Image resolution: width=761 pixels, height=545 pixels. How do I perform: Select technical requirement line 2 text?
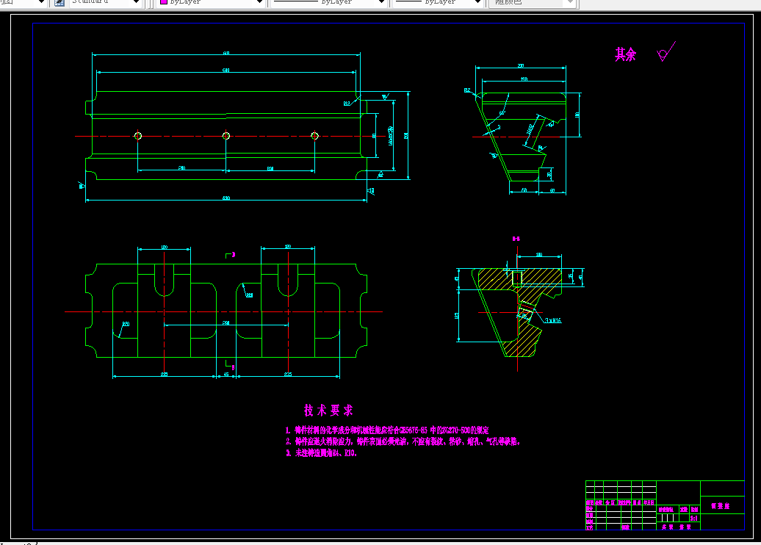[x=403, y=441]
